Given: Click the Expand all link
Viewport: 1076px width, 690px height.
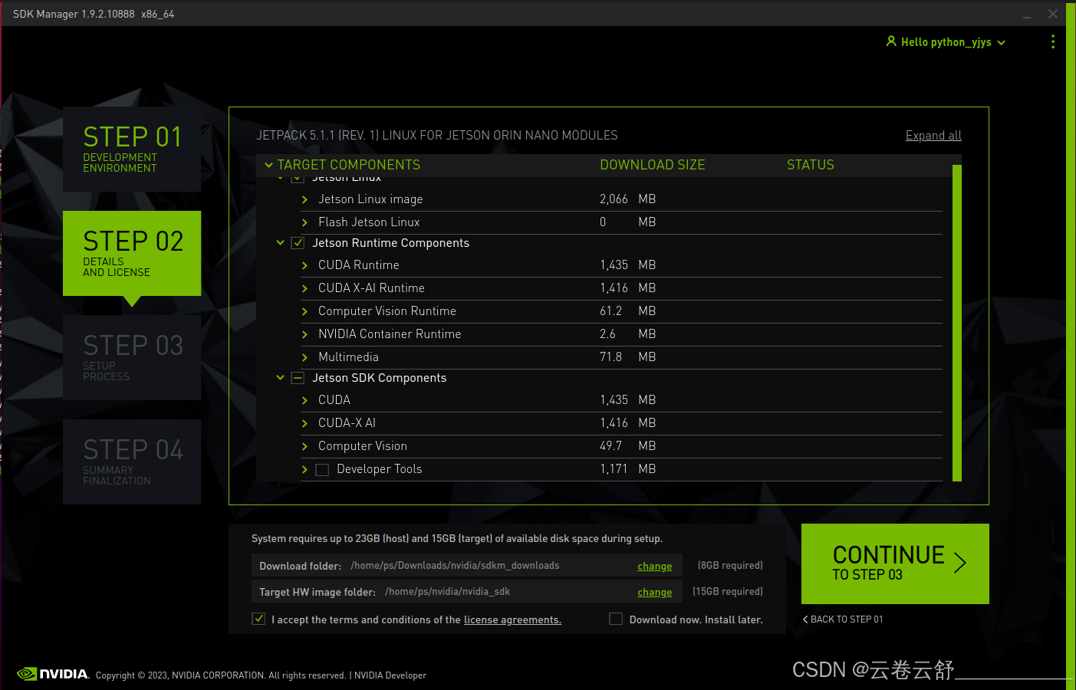Looking at the screenshot, I should click(x=933, y=136).
